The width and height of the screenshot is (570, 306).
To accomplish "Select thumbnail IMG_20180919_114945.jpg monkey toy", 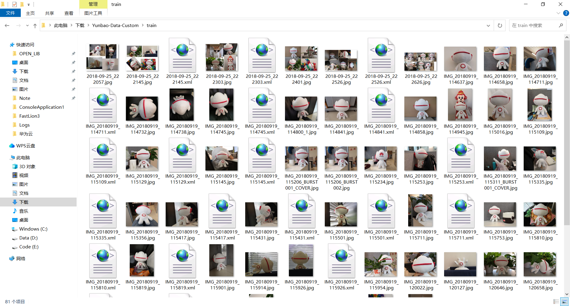I will 461,105.
